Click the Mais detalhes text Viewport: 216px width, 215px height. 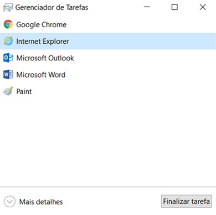tap(41, 202)
